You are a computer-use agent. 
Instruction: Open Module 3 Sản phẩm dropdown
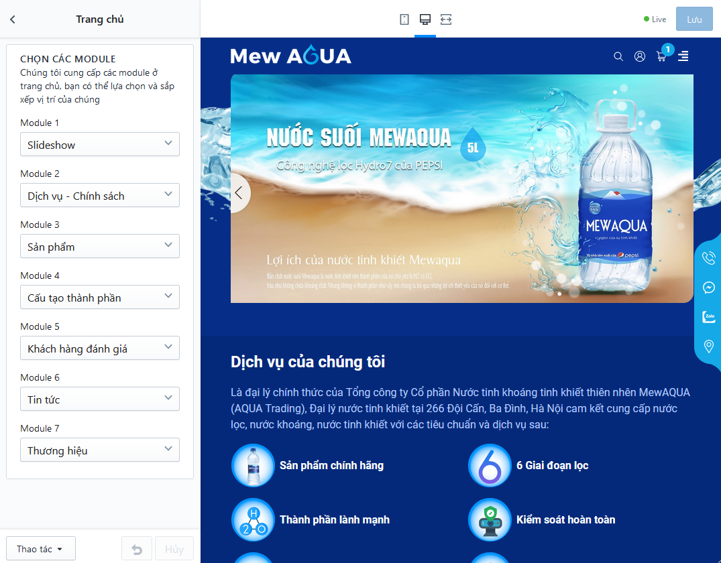click(100, 247)
